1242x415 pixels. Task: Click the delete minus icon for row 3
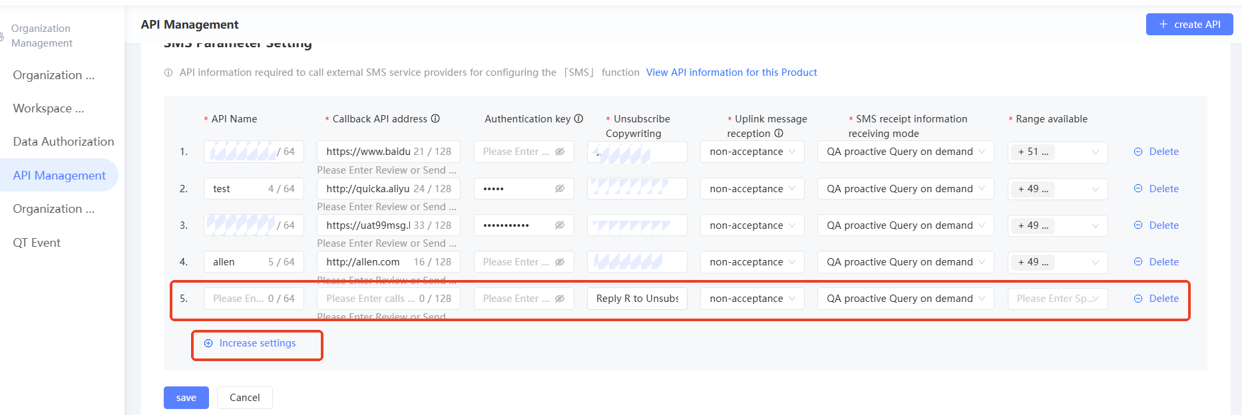[1138, 225]
